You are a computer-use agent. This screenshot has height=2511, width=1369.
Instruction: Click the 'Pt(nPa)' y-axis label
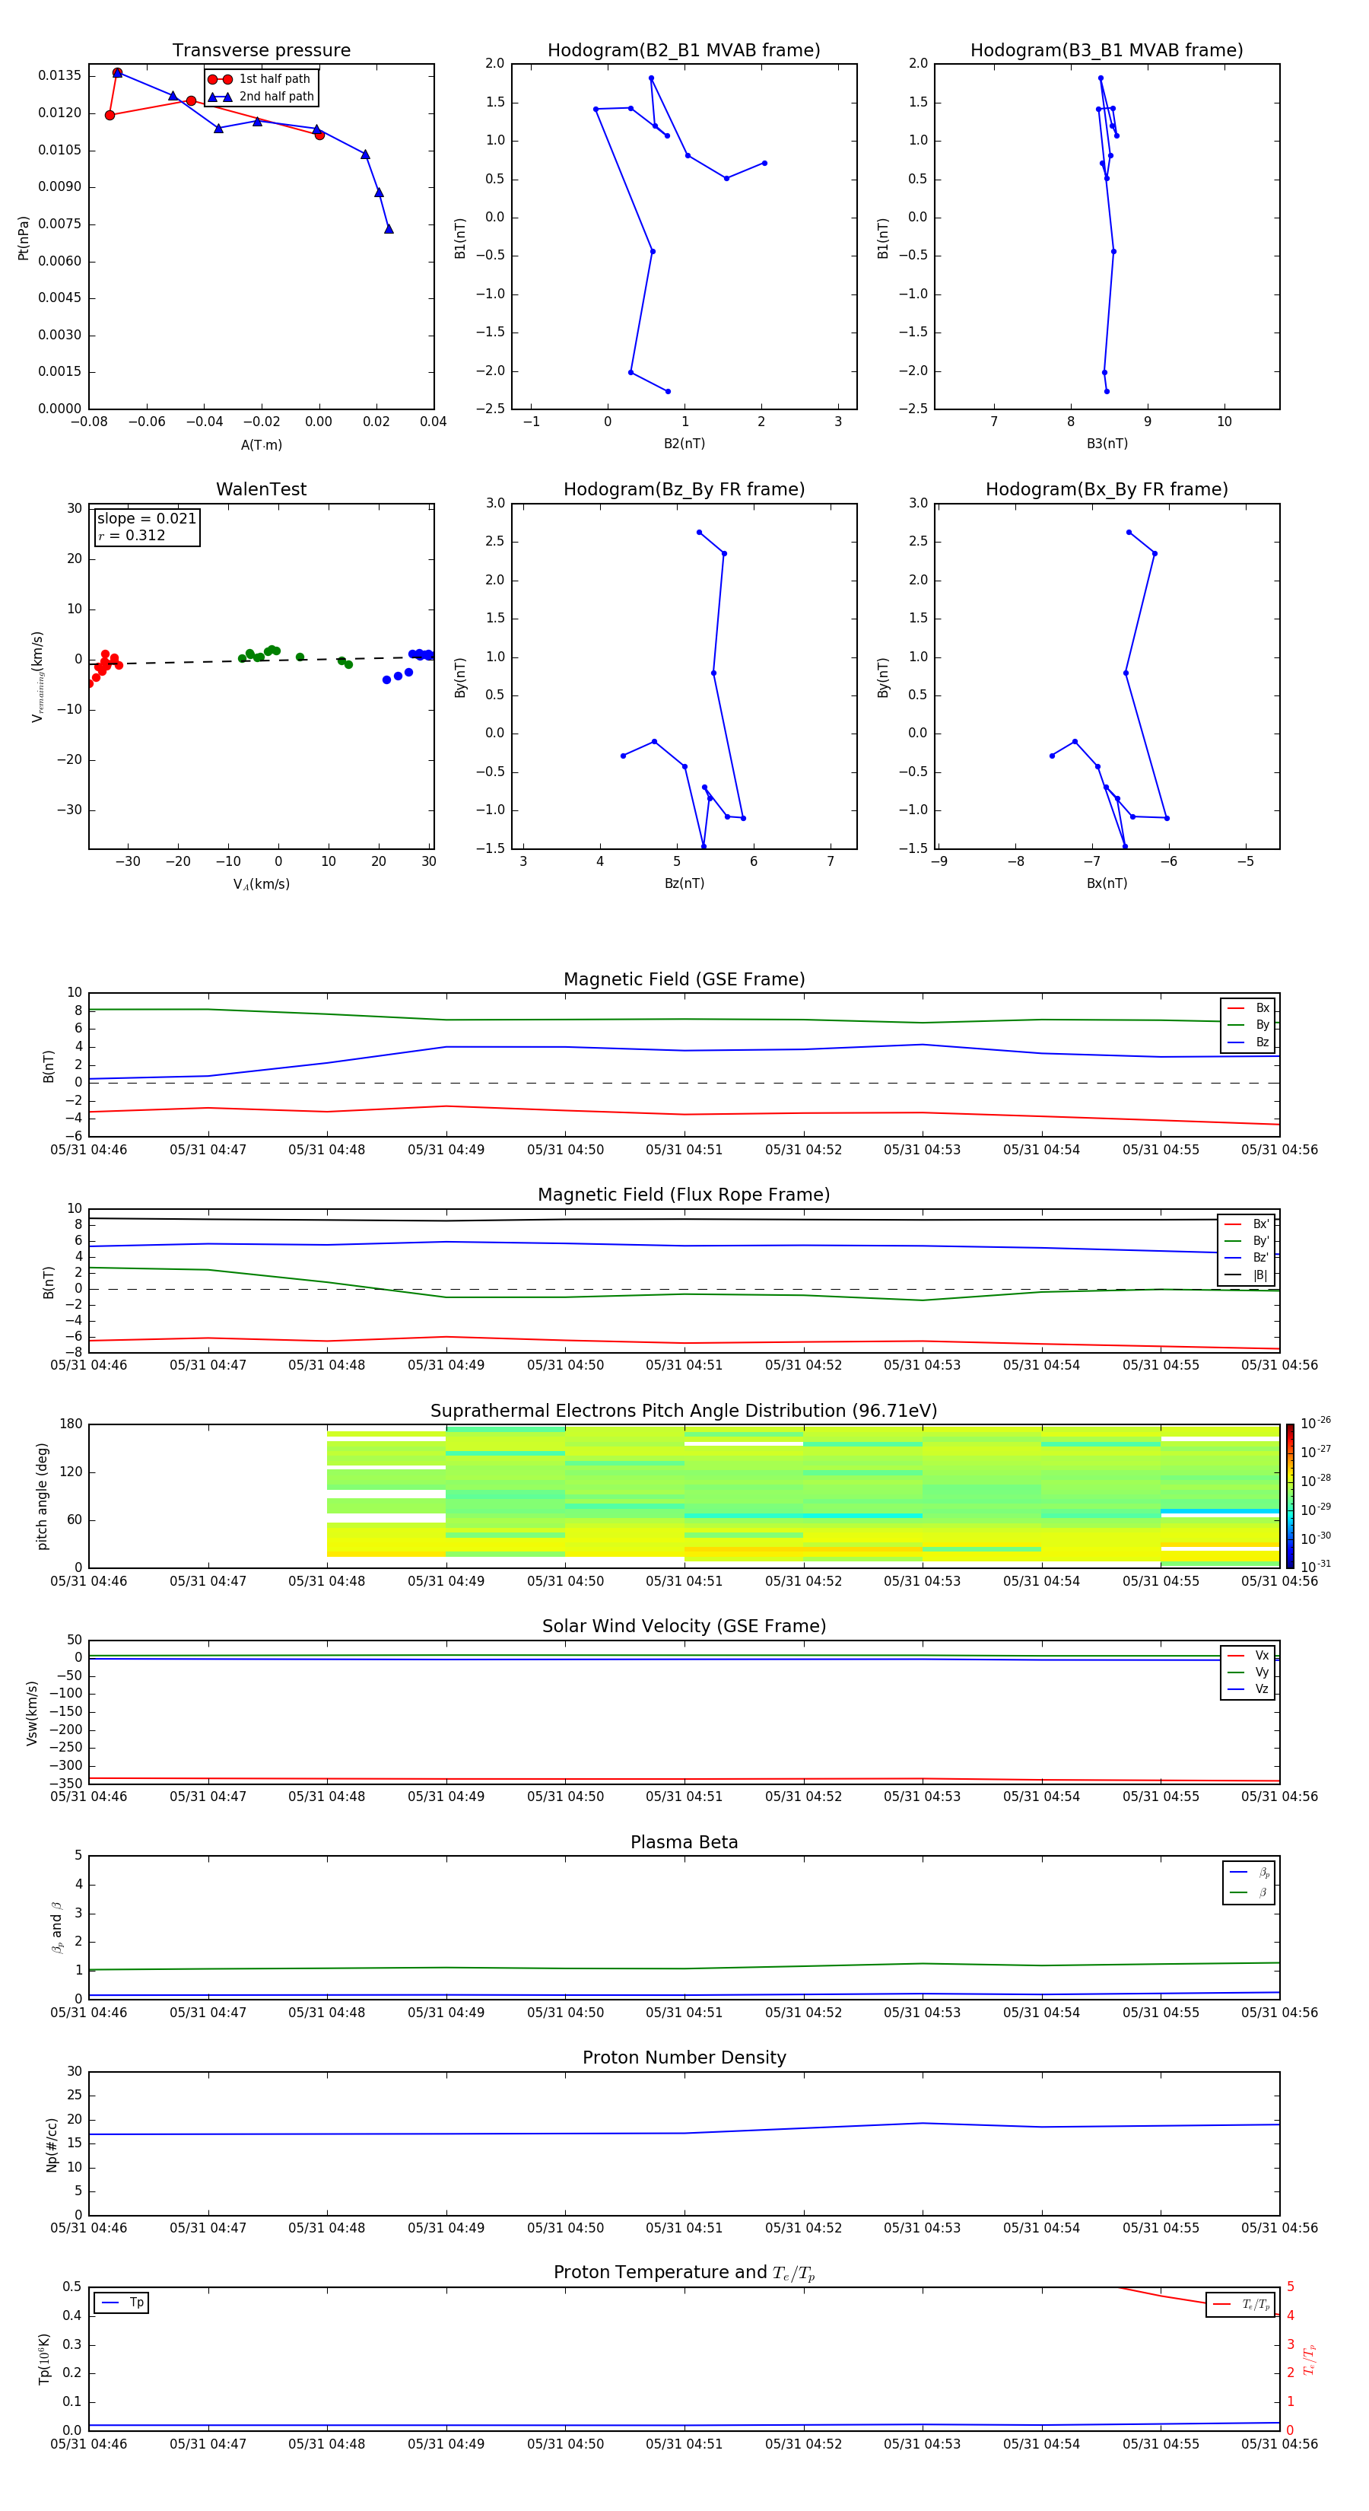click(x=24, y=238)
